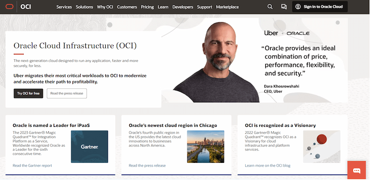Click the Uber migrates critical workloads headline
The width and height of the screenshot is (371, 180).
click(x=80, y=79)
